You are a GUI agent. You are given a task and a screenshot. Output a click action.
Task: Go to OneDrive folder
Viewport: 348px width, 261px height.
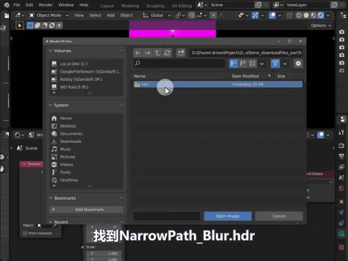[86, 180]
